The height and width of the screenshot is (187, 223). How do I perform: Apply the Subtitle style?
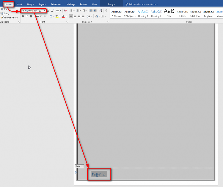(182, 14)
